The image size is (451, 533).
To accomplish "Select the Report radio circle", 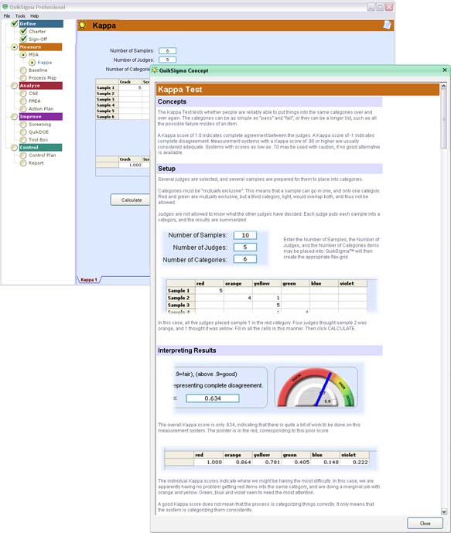I will coord(23,162).
